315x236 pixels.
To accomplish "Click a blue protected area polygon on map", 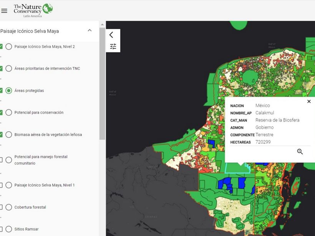I will pos(242,182).
